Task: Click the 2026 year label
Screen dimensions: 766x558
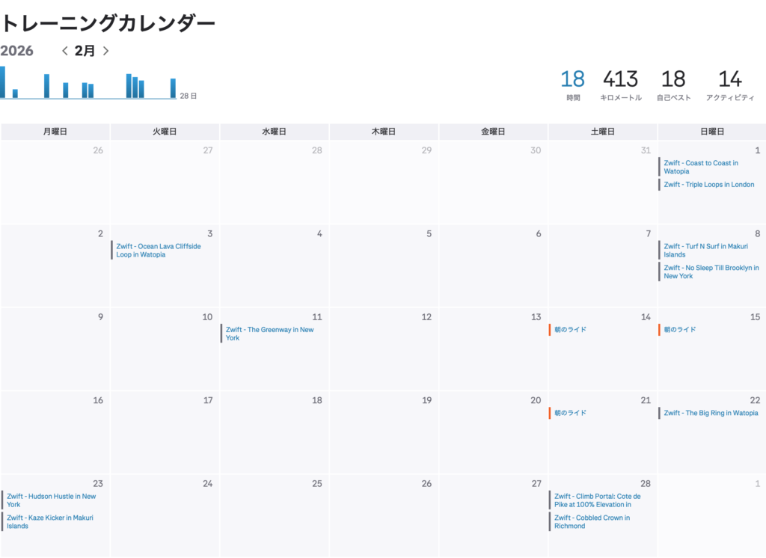Action: point(17,51)
